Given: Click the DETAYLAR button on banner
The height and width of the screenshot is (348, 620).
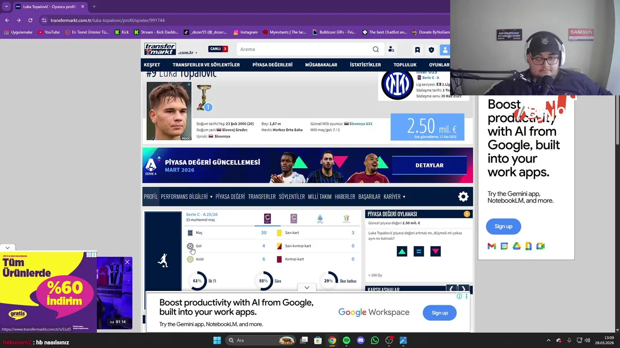Looking at the screenshot, I should click(429, 165).
